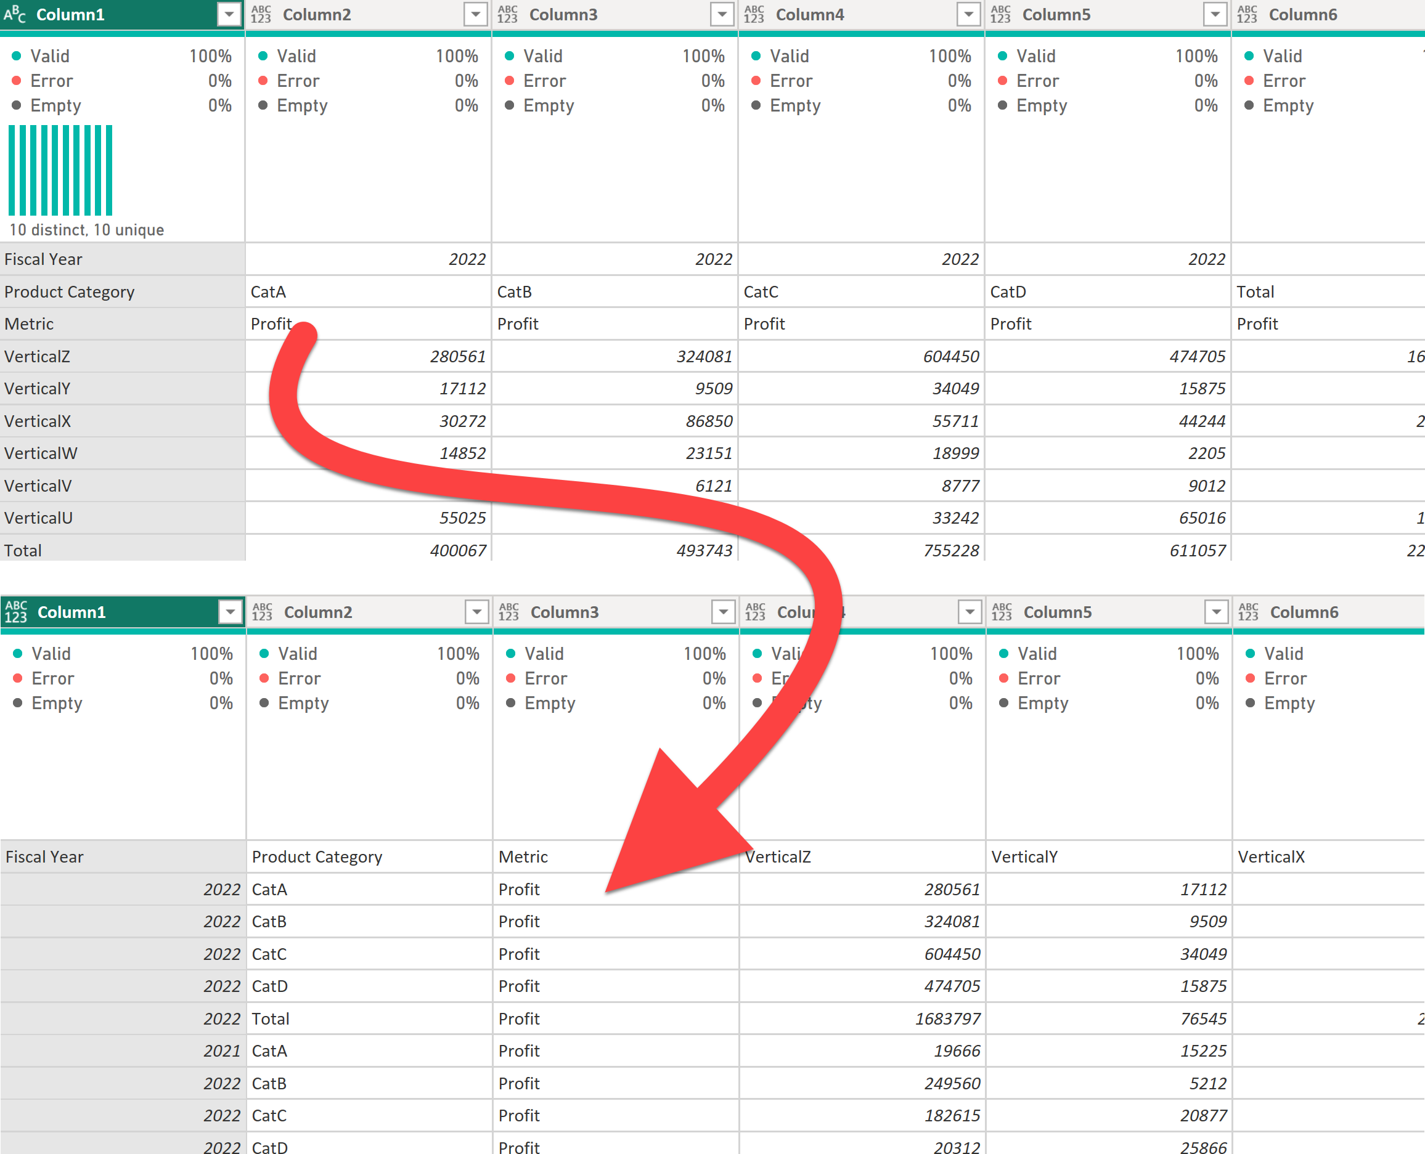Click the ABC text type icon of top Column1
The height and width of the screenshot is (1154, 1425).
point(15,14)
